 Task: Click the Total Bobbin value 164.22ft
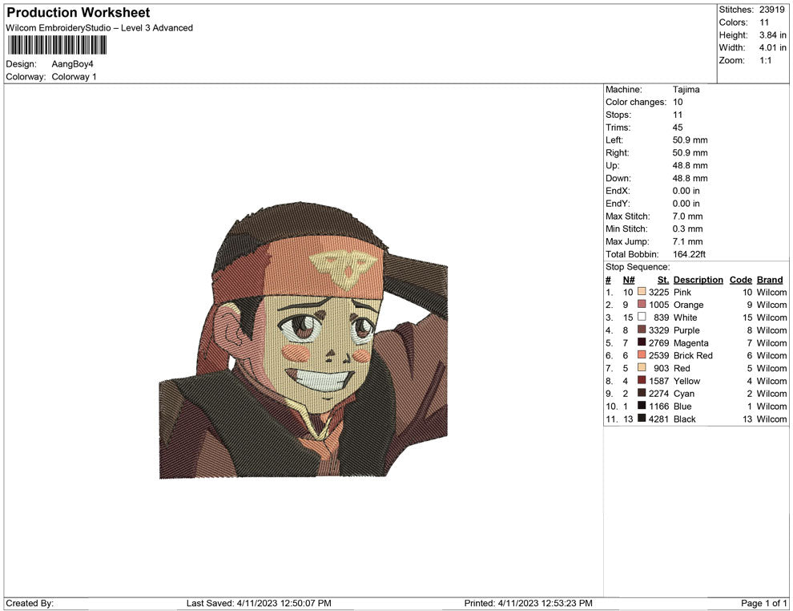click(689, 254)
